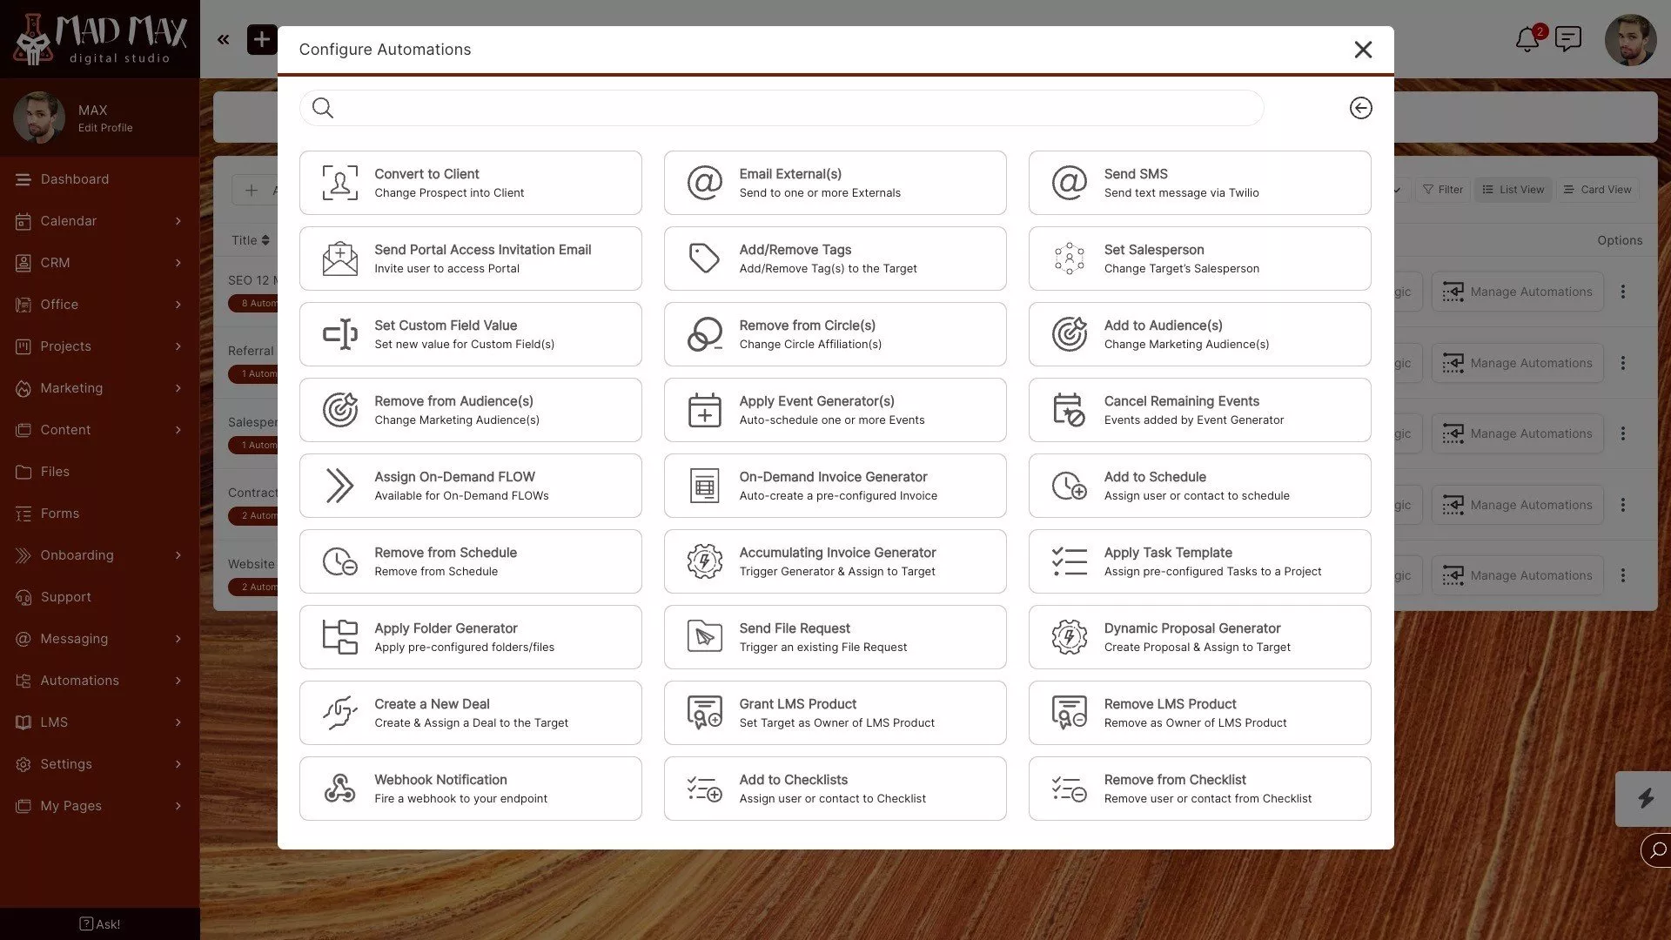Open the chat messages icon
Image resolution: width=1671 pixels, height=940 pixels.
point(1567,39)
